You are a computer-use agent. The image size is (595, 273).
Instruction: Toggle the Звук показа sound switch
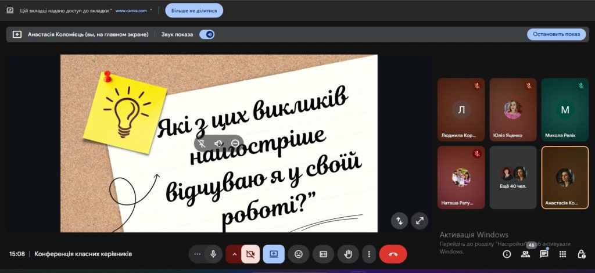click(207, 34)
